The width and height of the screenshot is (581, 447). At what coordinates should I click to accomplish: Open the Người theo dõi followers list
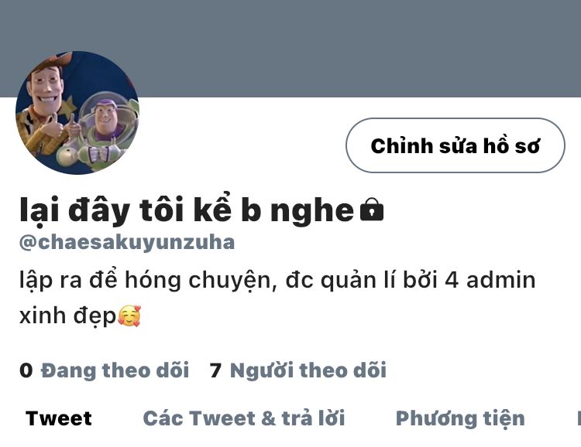pyautogui.click(x=308, y=370)
